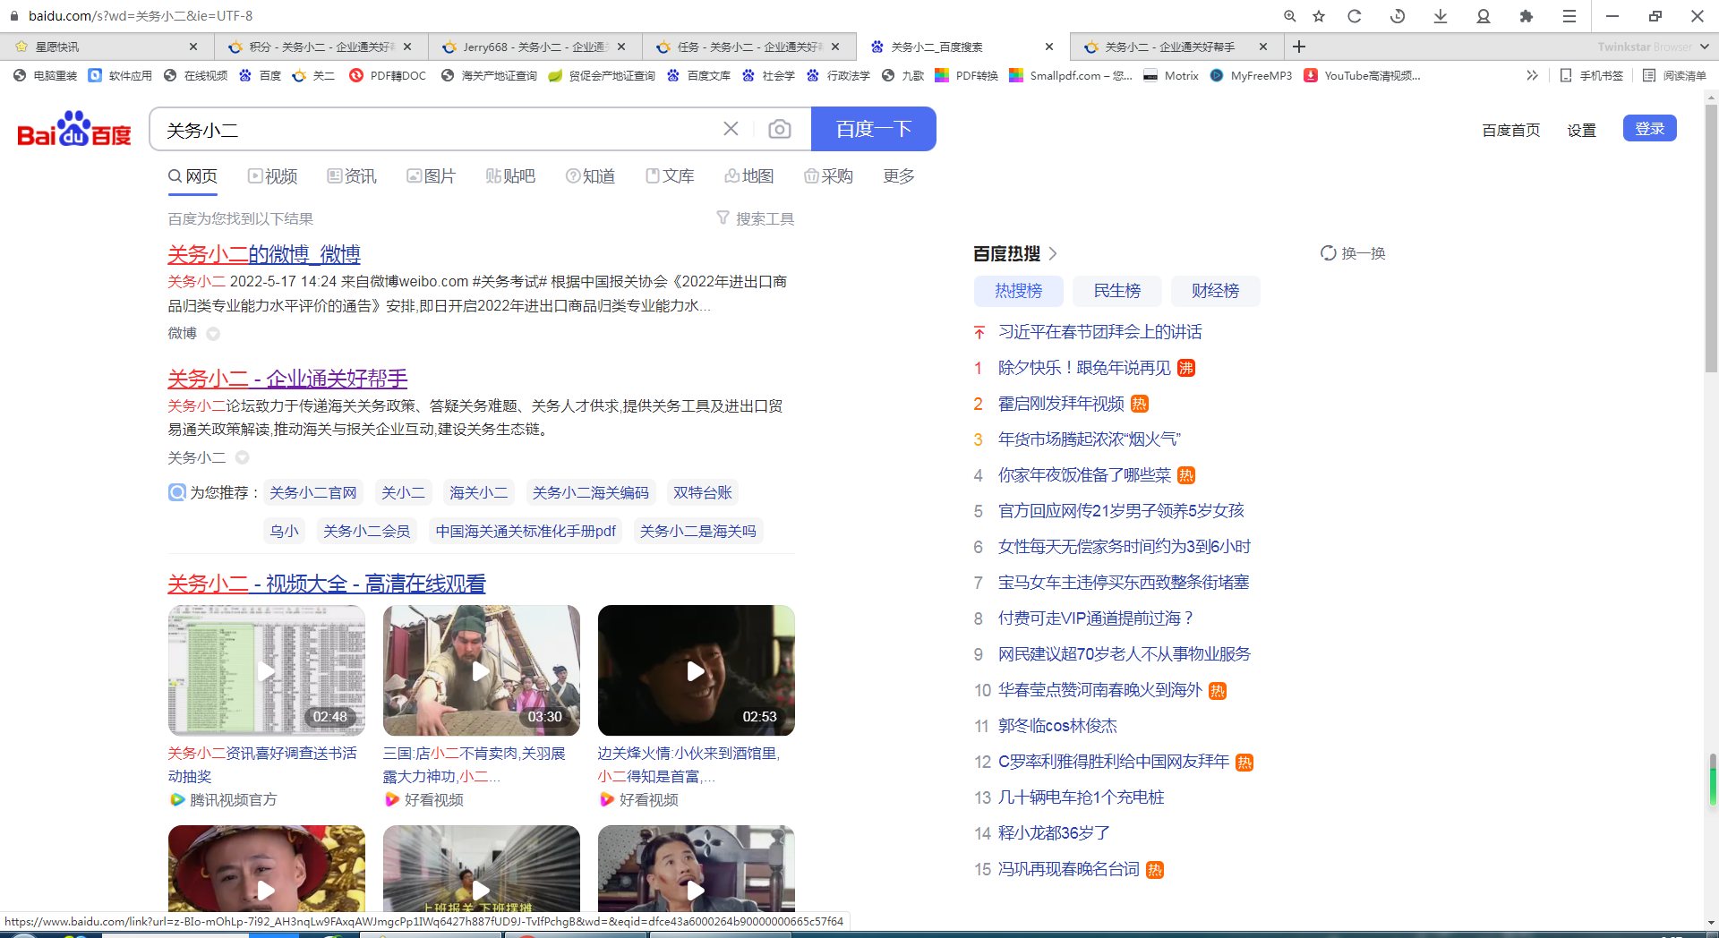The height and width of the screenshot is (938, 1719).
Task: Open 电脑重装 bookmark
Action: pos(46,75)
